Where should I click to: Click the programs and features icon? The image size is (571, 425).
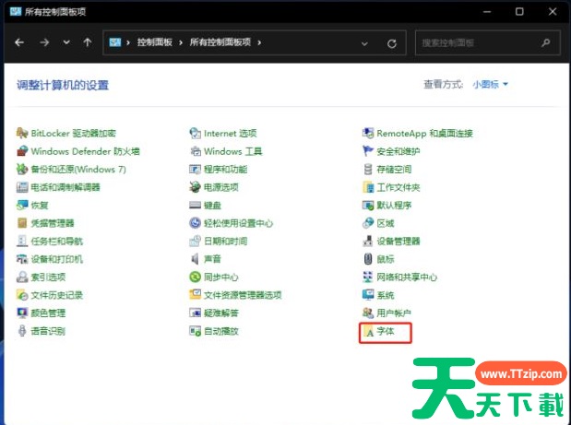point(196,170)
